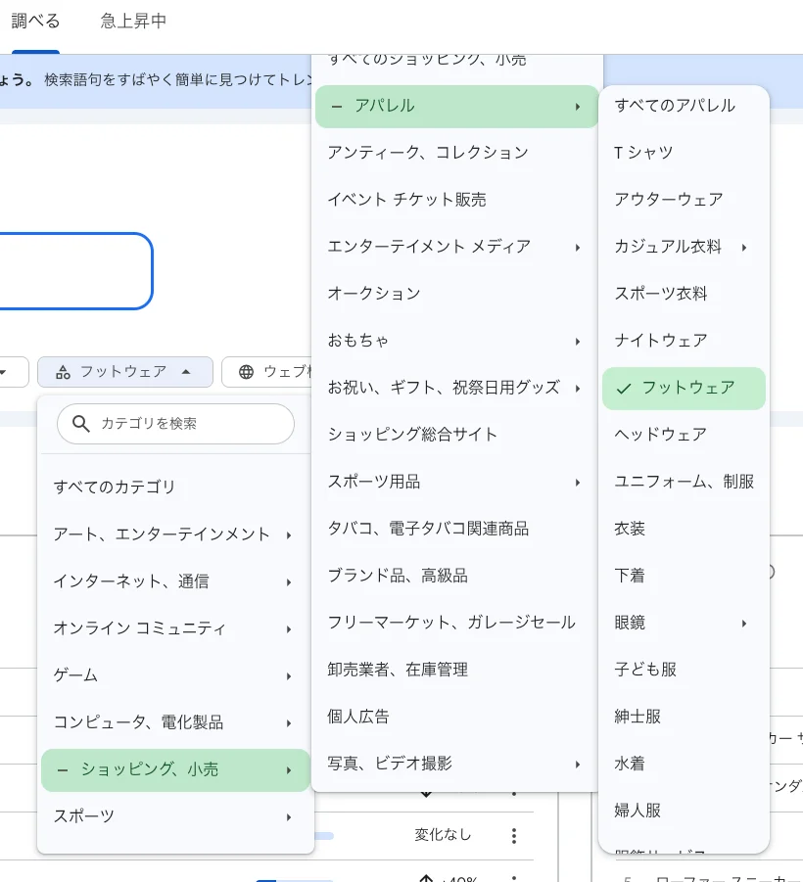Switch to the 調べる tab
803x882 pixels.
pyautogui.click(x=35, y=22)
